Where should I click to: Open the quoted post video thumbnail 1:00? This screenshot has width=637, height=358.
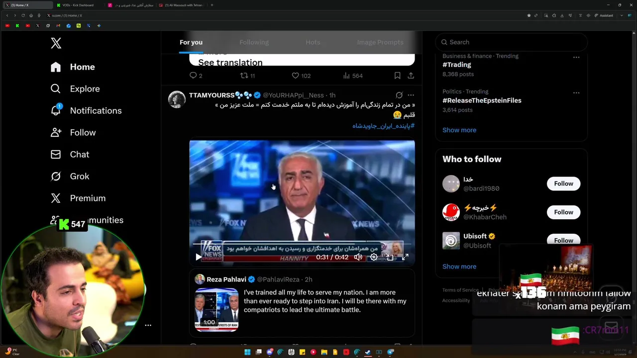216,309
